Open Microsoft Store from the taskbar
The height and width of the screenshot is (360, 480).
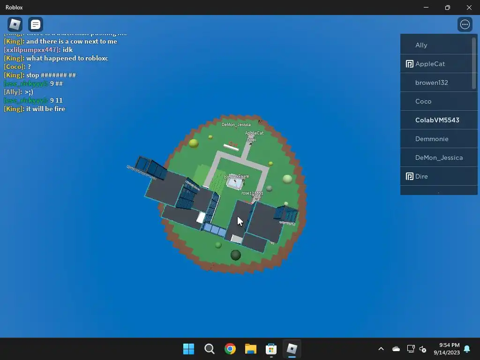pos(271,349)
